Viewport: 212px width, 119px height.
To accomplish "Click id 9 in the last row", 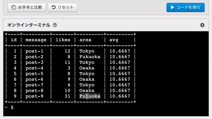I will click(15, 96).
